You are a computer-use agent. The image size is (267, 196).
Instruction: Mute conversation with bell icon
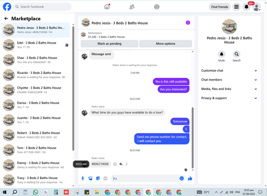coord(222,54)
